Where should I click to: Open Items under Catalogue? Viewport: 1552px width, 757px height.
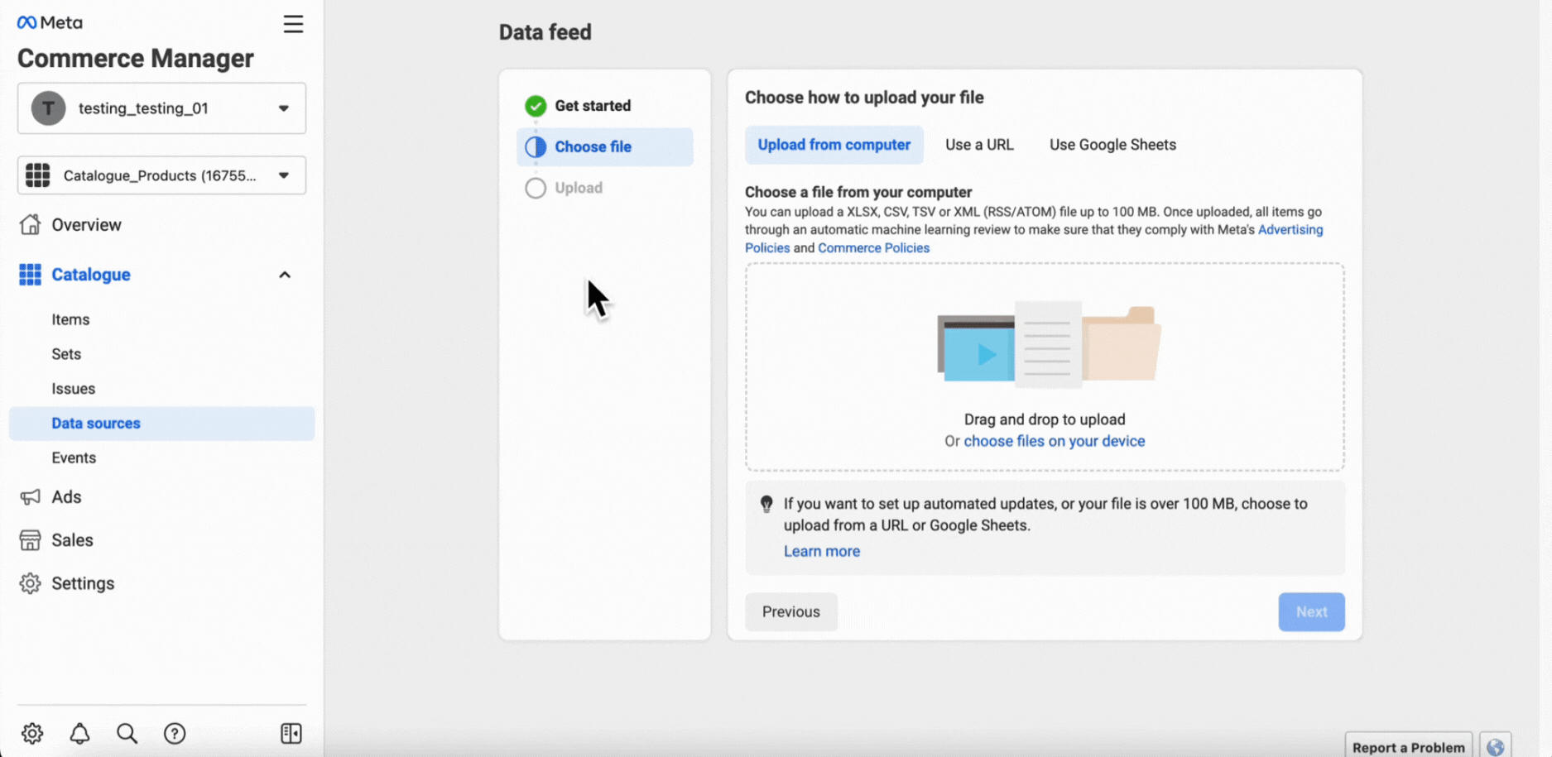(x=70, y=319)
